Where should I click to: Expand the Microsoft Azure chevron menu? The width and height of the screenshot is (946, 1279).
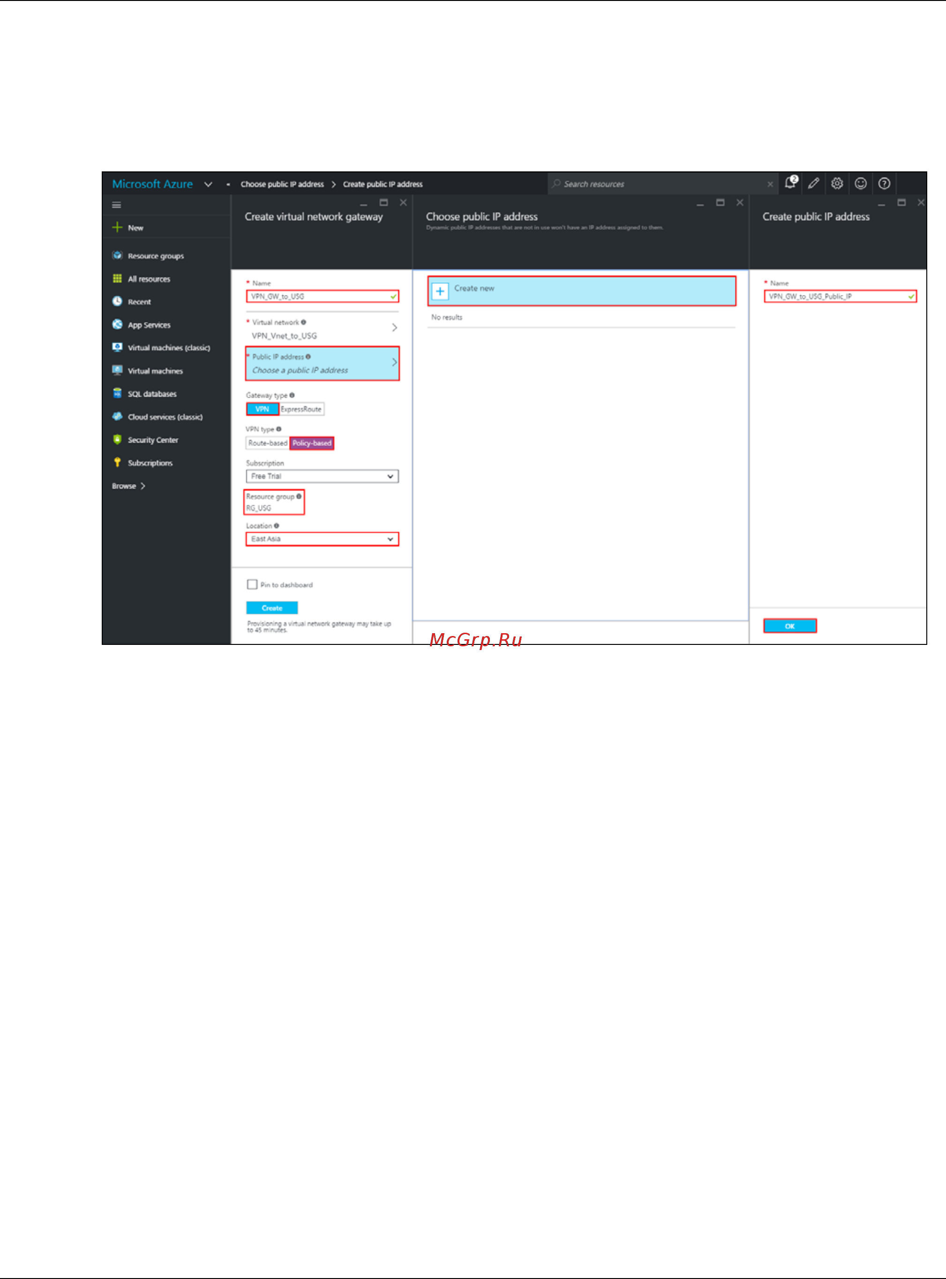pos(209,184)
